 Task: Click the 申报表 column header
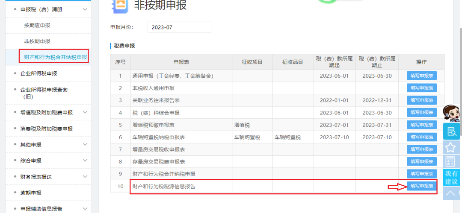click(x=181, y=62)
